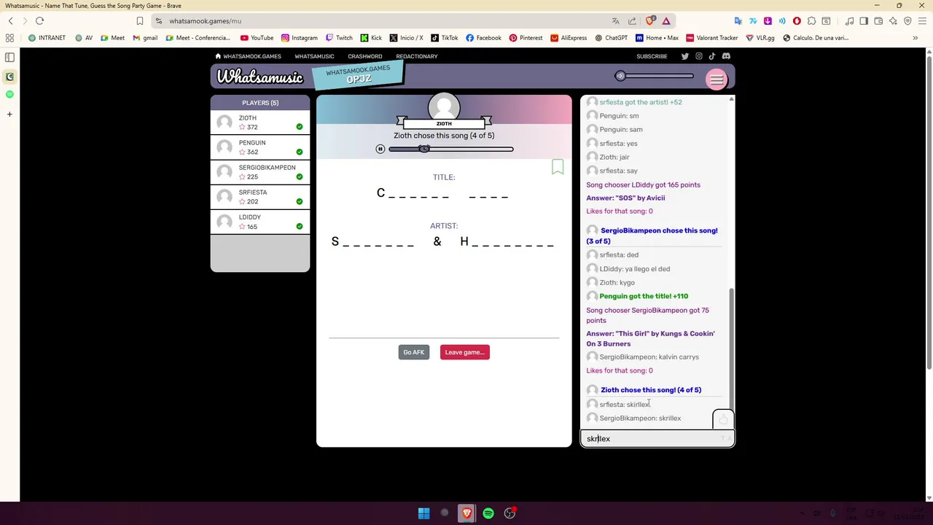Select player PENGUIN in players list

(260, 147)
